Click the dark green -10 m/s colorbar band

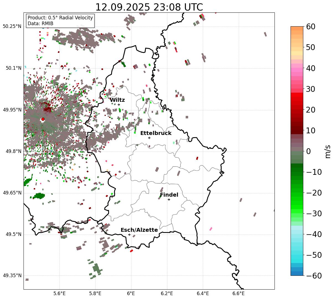click(297, 171)
